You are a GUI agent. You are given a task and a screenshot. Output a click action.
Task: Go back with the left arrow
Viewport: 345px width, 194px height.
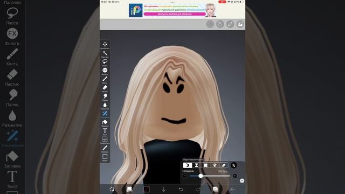click(232, 189)
